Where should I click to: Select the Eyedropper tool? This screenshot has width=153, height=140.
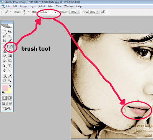10,76
